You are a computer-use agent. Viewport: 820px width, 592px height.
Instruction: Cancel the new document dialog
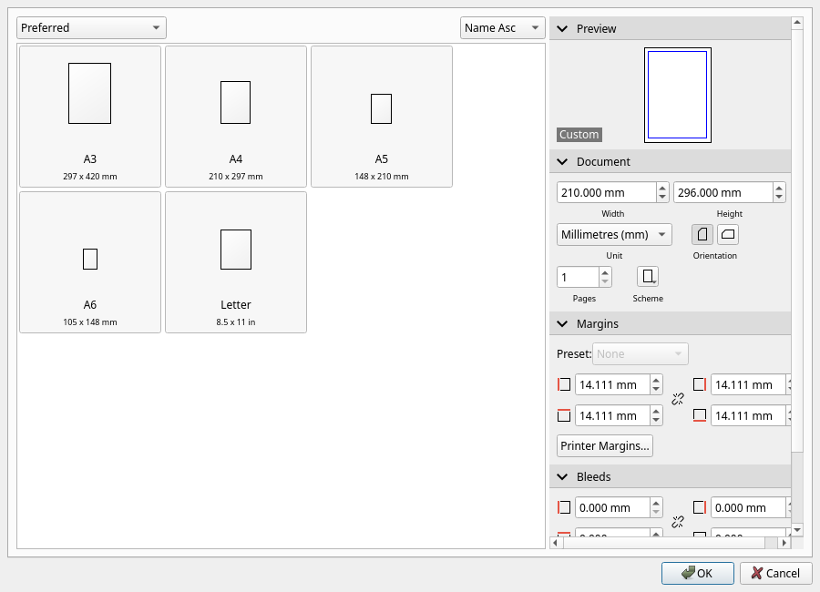pos(775,573)
